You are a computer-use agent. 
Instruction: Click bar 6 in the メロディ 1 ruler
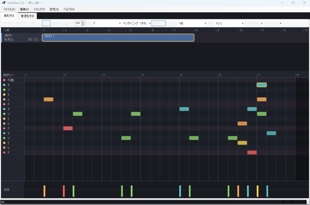(220, 75)
